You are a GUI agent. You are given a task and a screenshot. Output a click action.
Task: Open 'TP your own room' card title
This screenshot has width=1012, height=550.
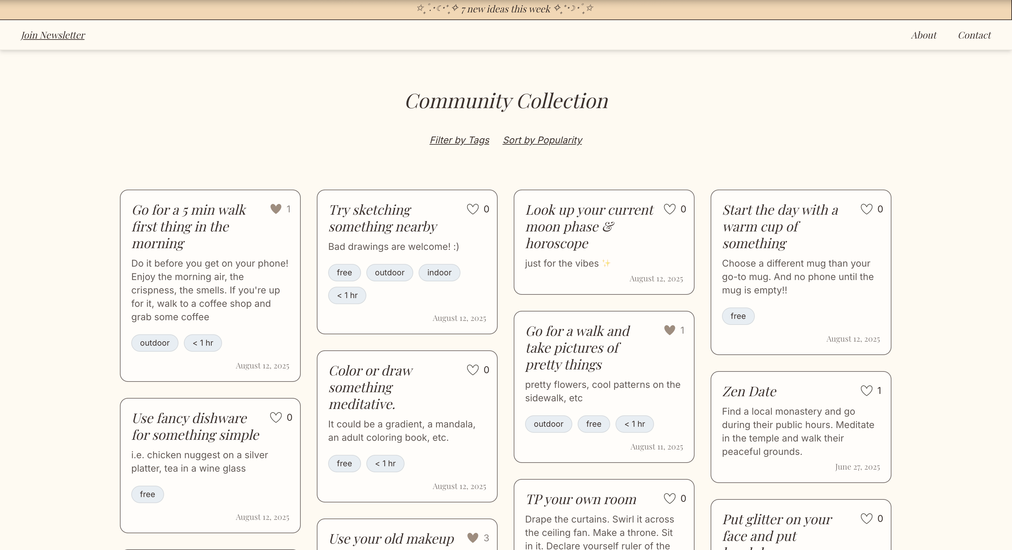581,499
